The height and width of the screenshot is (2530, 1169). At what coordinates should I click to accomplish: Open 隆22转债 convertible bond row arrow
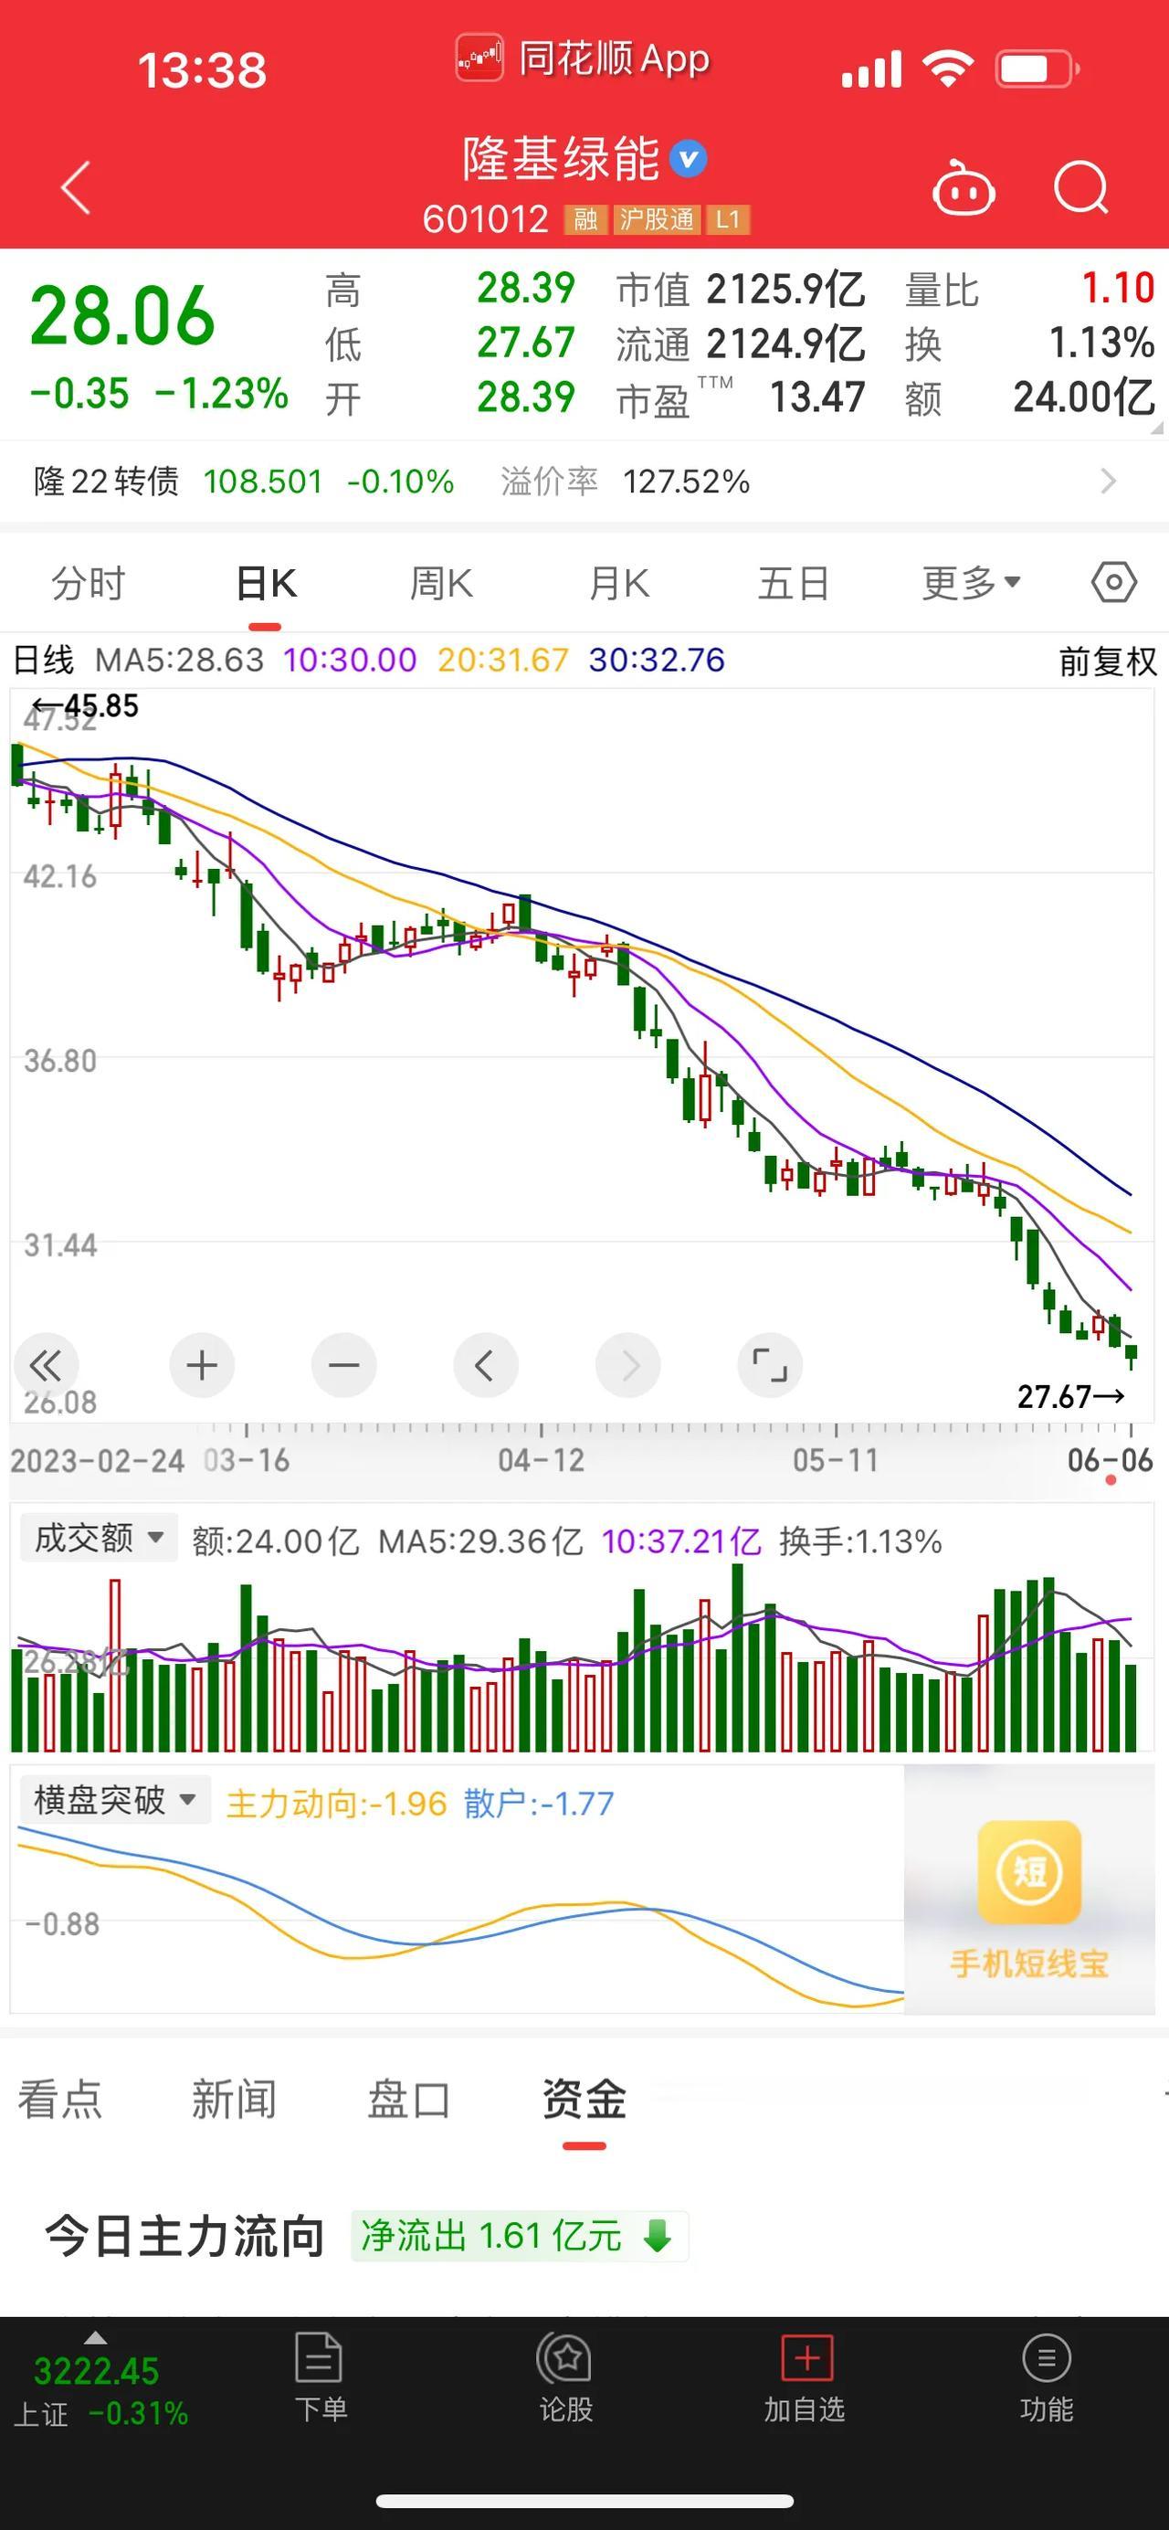(1108, 482)
